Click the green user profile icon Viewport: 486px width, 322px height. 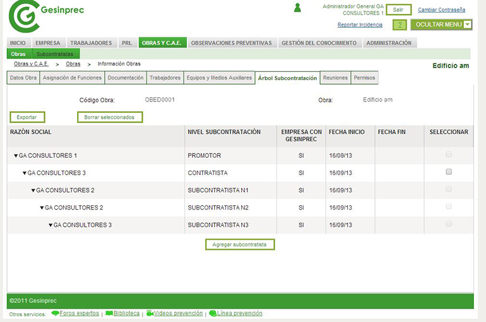297,8
